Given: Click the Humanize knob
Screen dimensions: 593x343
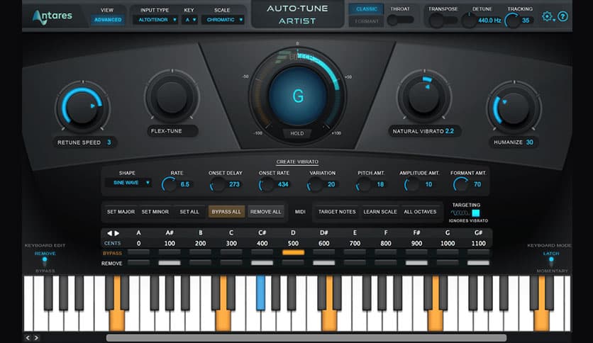Looking at the screenshot, I should click(514, 108).
